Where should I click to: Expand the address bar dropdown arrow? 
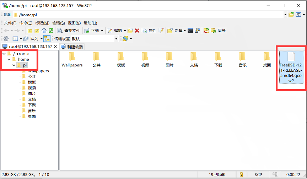click(285, 15)
